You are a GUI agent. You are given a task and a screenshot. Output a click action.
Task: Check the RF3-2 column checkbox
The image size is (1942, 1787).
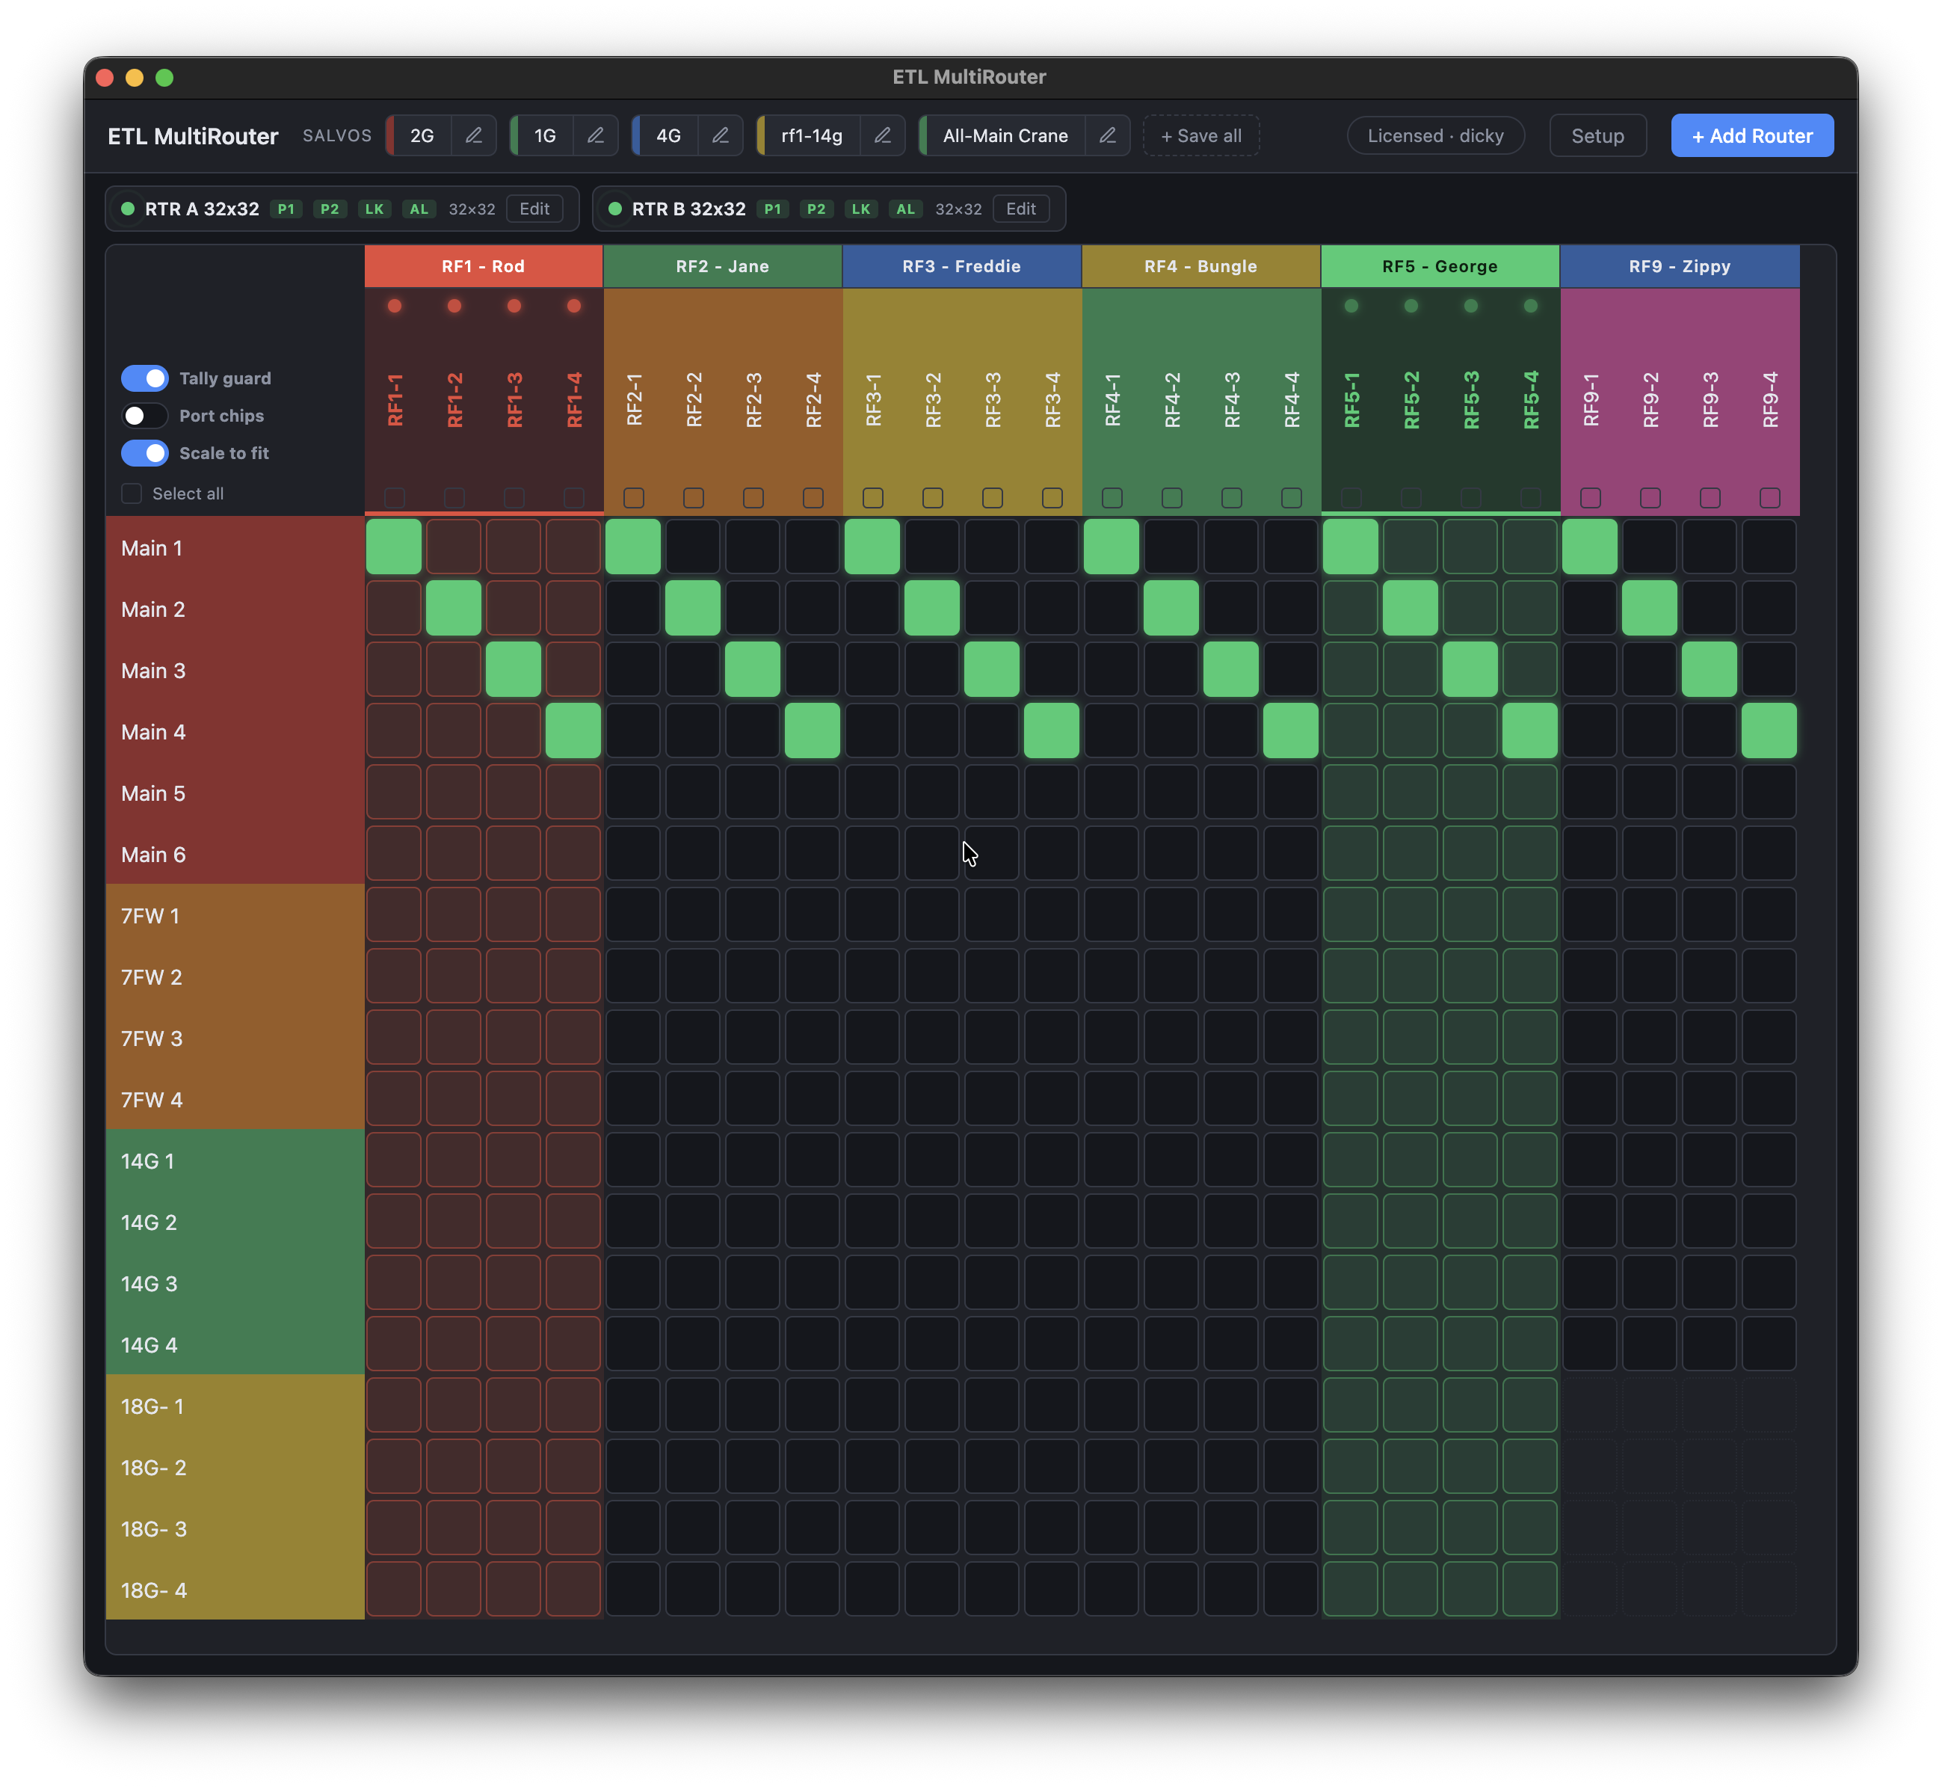933,498
